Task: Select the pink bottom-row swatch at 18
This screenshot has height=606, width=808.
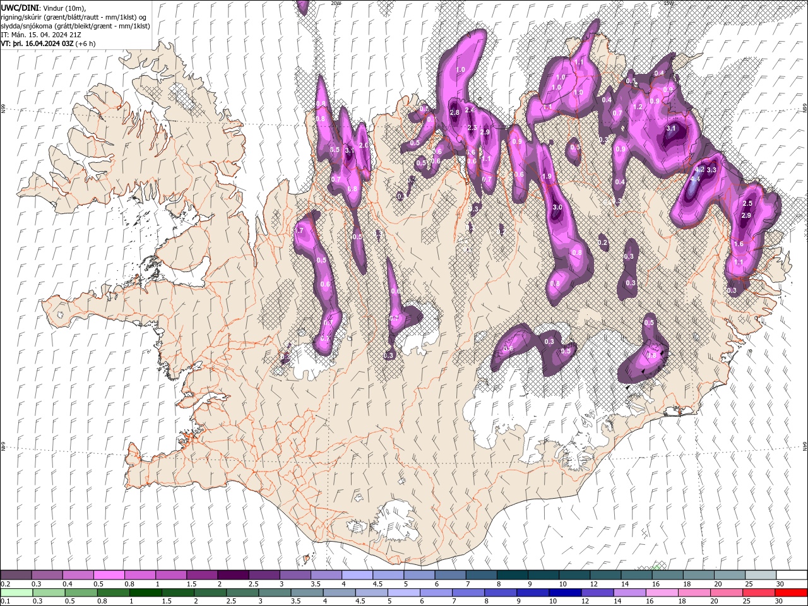Action: pyautogui.click(x=694, y=592)
